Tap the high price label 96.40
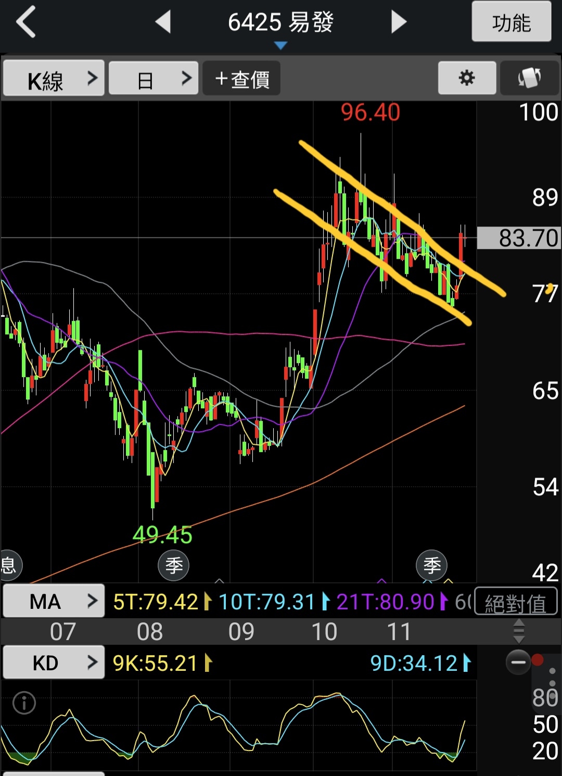The width and height of the screenshot is (562, 776). [371, 112]
